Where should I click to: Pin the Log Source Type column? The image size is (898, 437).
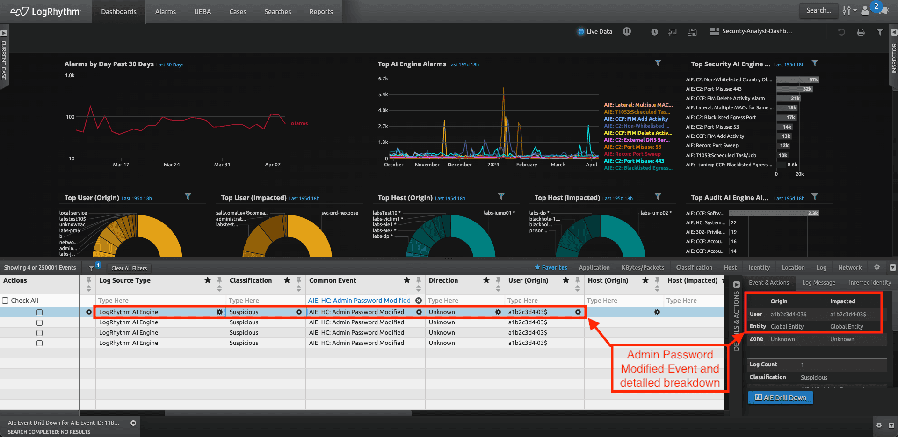pyautogui.click(x=219, y=280)
